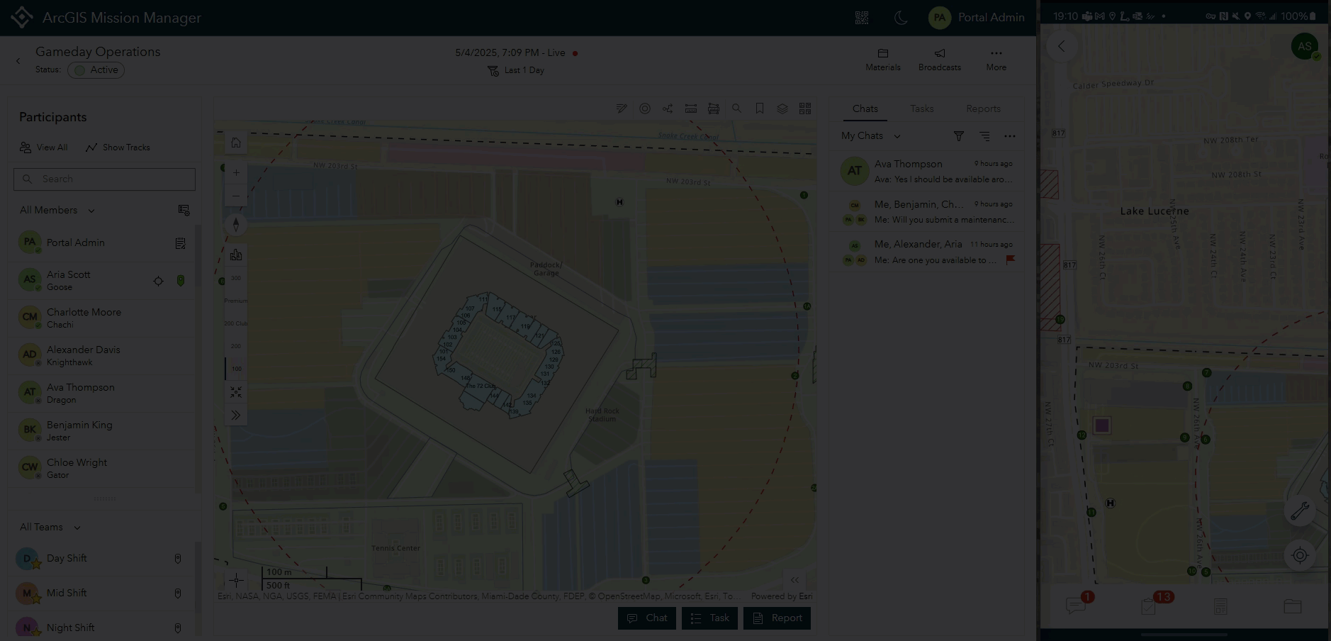Zoom out on the mission map

coord(236,196)
